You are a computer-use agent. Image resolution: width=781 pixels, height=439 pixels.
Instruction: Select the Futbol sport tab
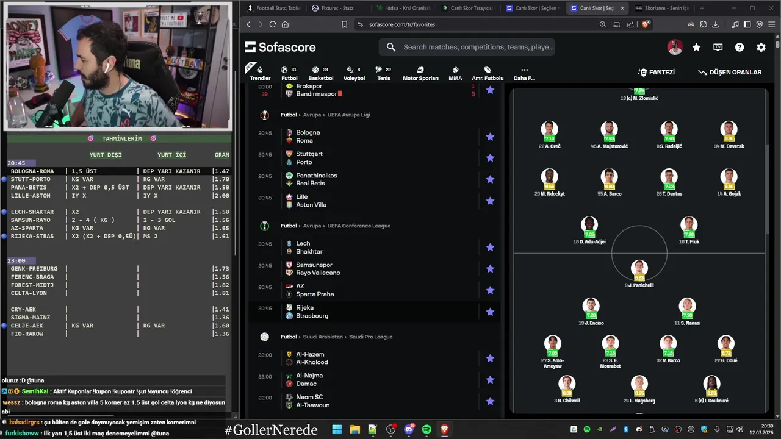coord(289,73)
